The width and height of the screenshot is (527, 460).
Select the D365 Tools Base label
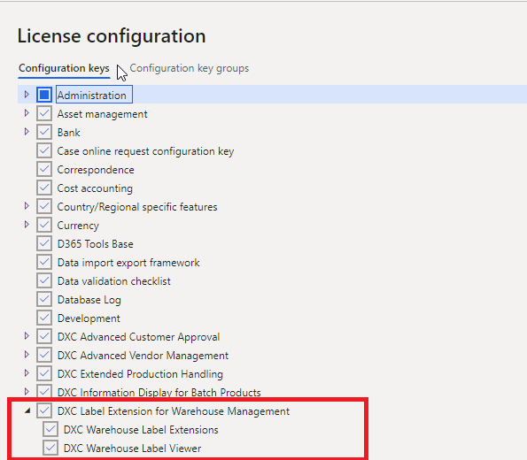pyautogui.click(x=95, y=244)
